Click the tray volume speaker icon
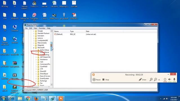Screen dimensions: 180x101 pos(167,98)
